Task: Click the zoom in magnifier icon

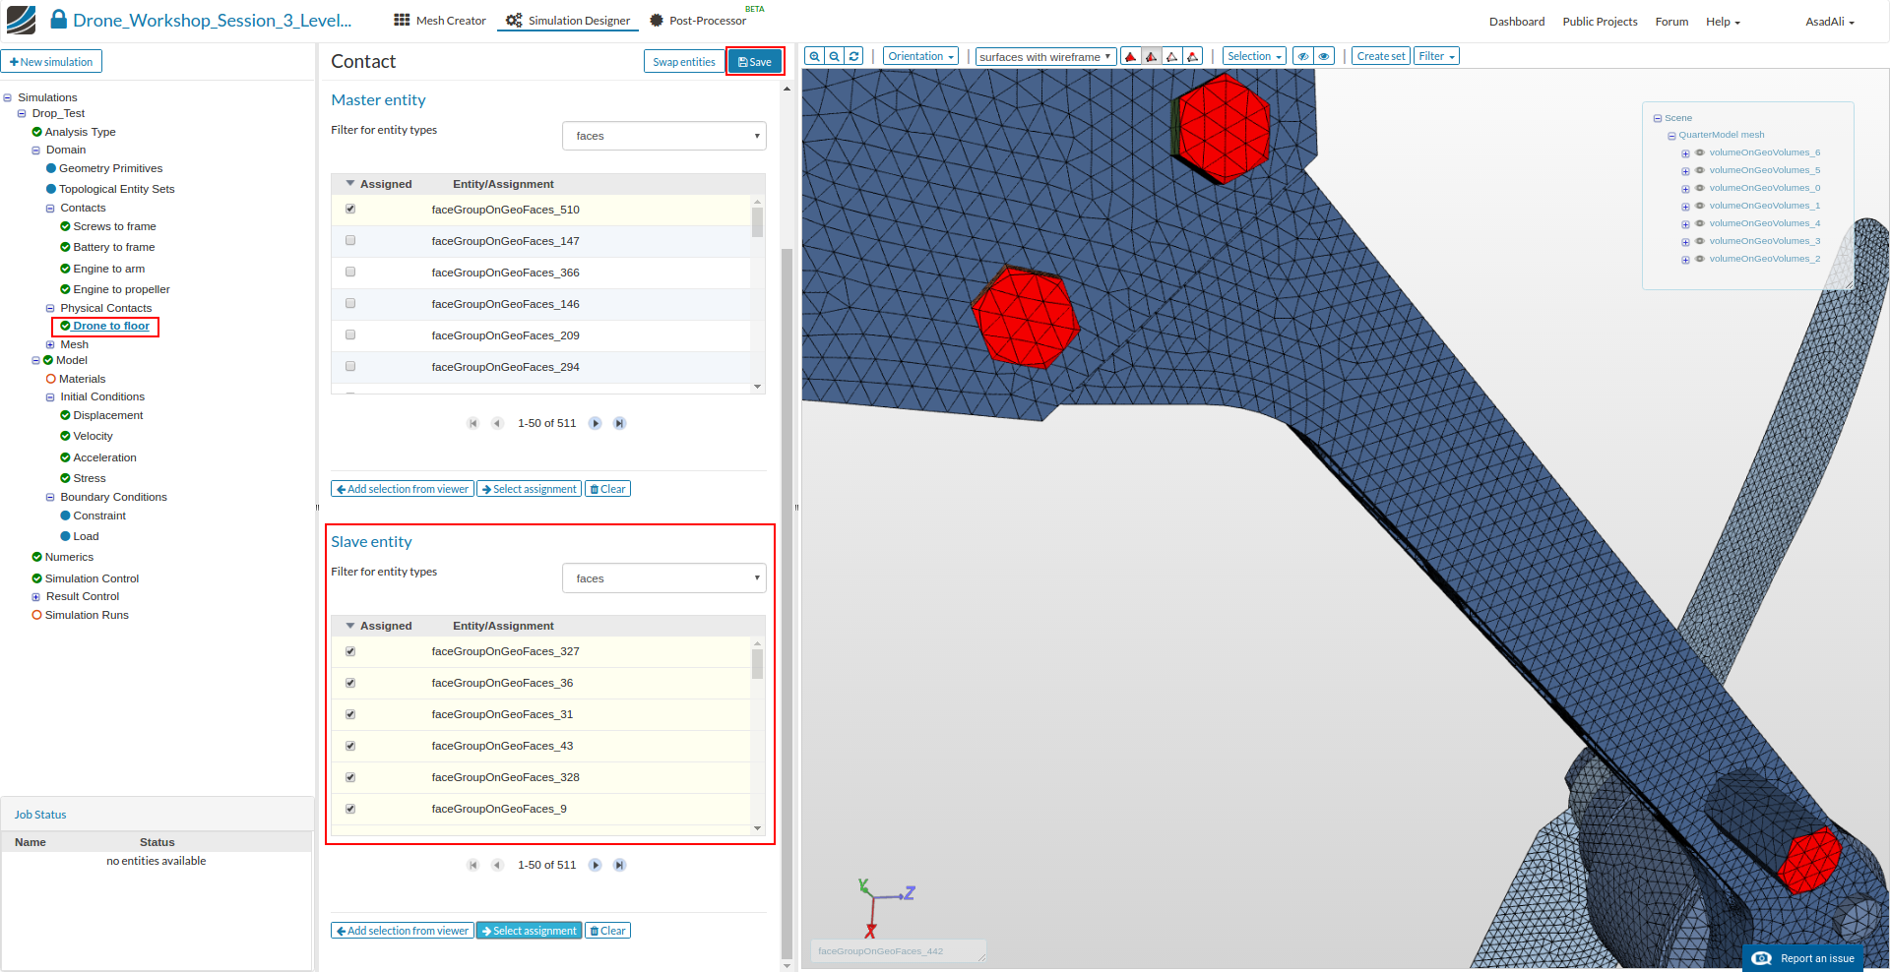Action: [x=814, y=57]
